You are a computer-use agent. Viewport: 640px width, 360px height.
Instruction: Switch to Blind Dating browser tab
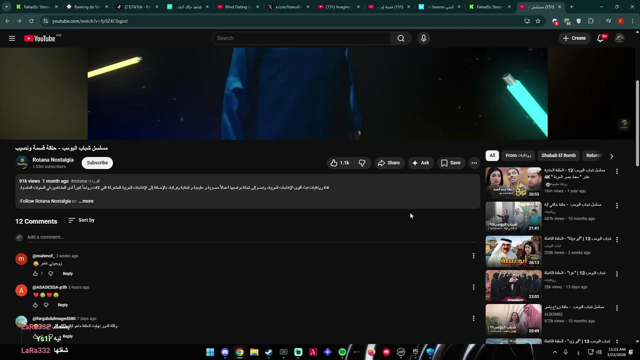(238, 7)
